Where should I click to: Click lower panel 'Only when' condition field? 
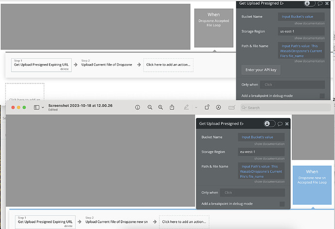(252, 193)
